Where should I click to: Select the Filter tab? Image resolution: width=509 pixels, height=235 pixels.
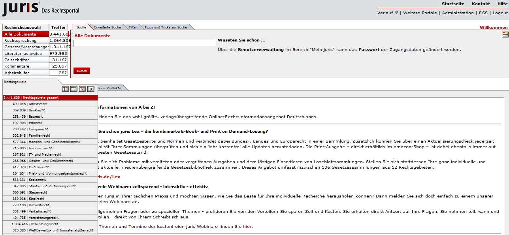(133, 27)
